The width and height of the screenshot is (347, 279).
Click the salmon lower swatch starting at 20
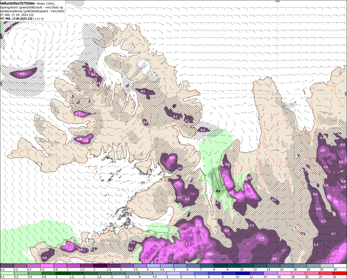(x=312, y=273)
